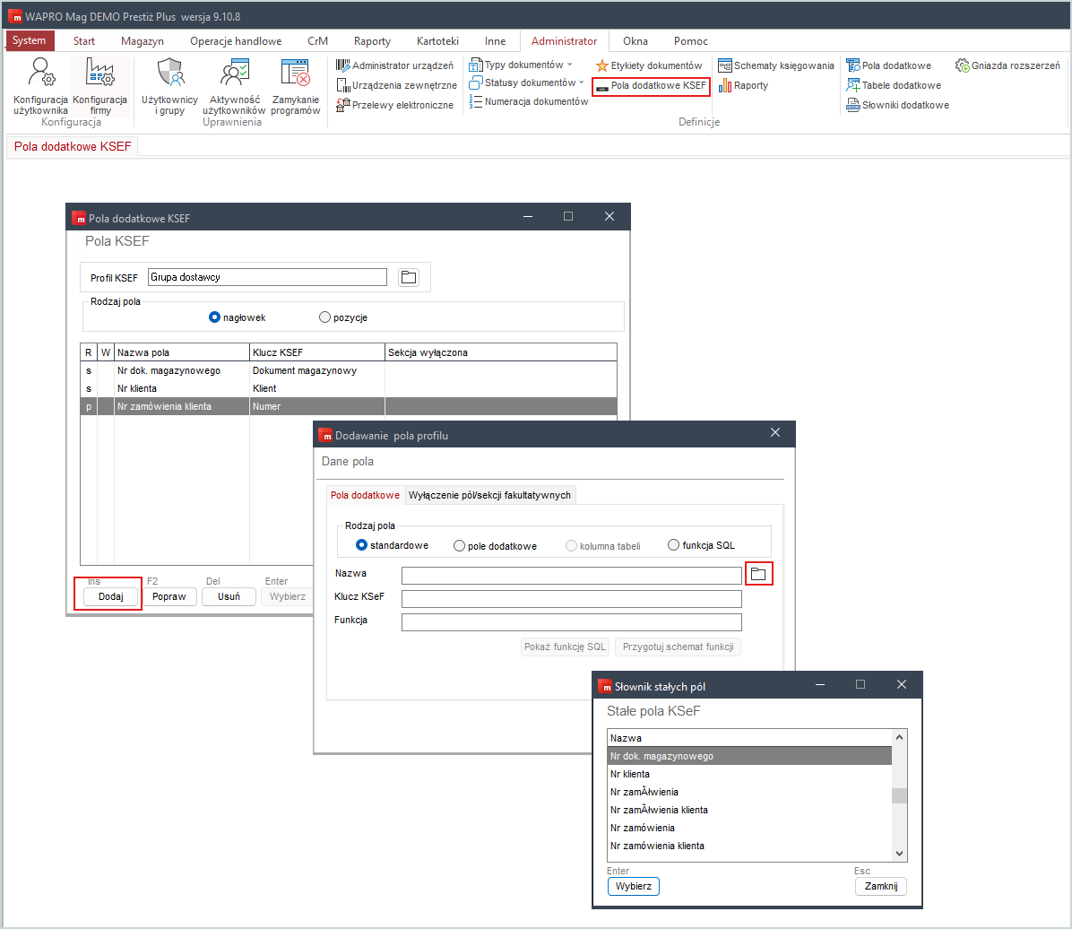1072x929 pixels.
Task: Click the Klucz KSeF input field
Action: 571,599
